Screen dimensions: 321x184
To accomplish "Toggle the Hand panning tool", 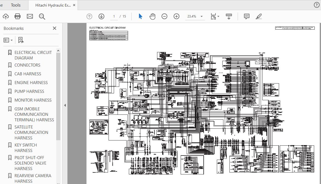I will 152,16.
